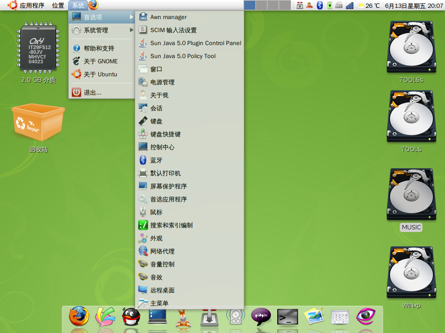This screenshot has height=333, width=445.
Task: Open Awn manager preferences entry
Action: pyautogui.click(x=189, y=17)
